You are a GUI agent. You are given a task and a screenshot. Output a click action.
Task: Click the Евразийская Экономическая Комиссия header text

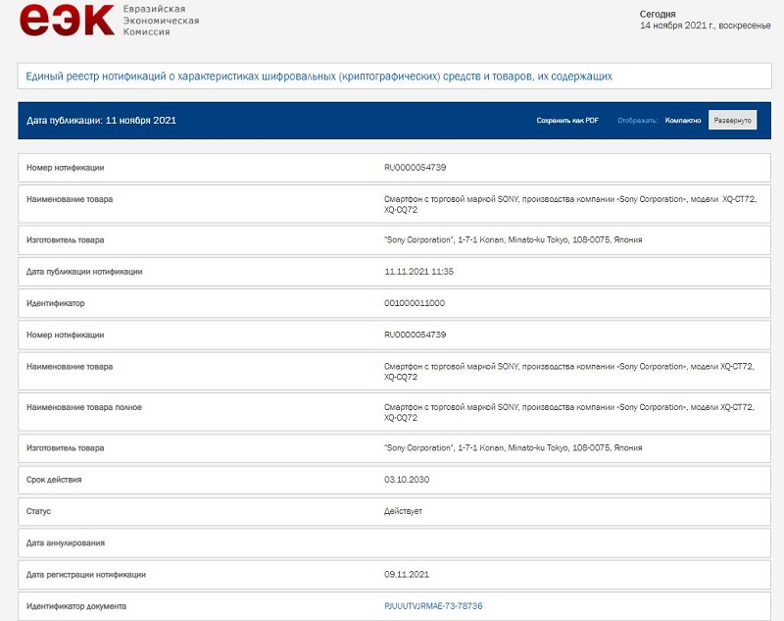[161, 20]
